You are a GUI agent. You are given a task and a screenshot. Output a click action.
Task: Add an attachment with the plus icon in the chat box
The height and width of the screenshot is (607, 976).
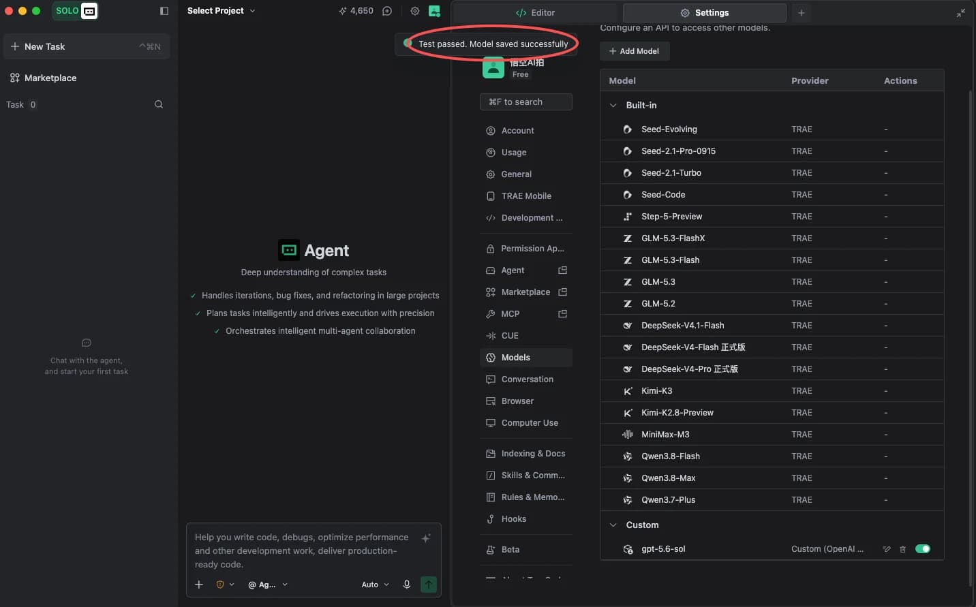[199, 585]
